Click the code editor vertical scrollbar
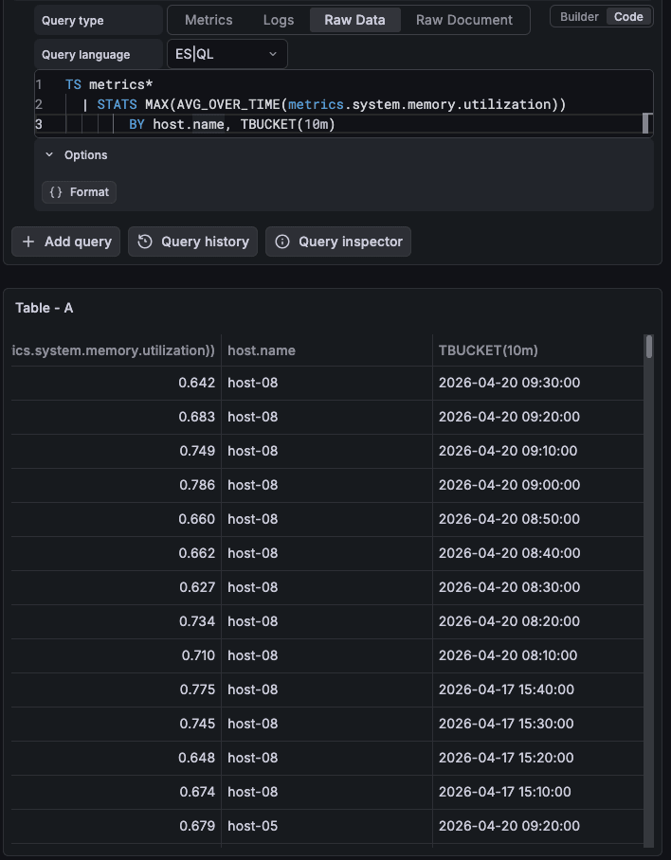 coord(647,123)
